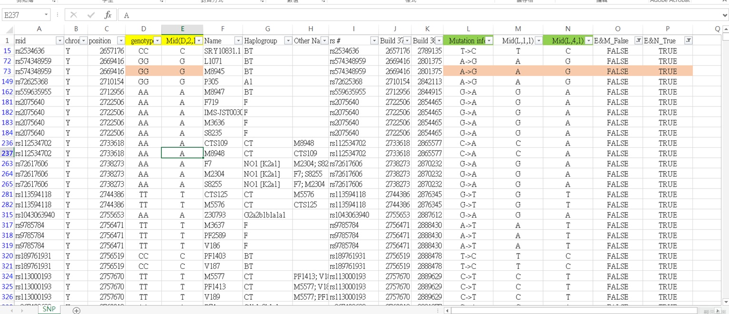
Task: Click cell containing 2842113
Action: 427,82
